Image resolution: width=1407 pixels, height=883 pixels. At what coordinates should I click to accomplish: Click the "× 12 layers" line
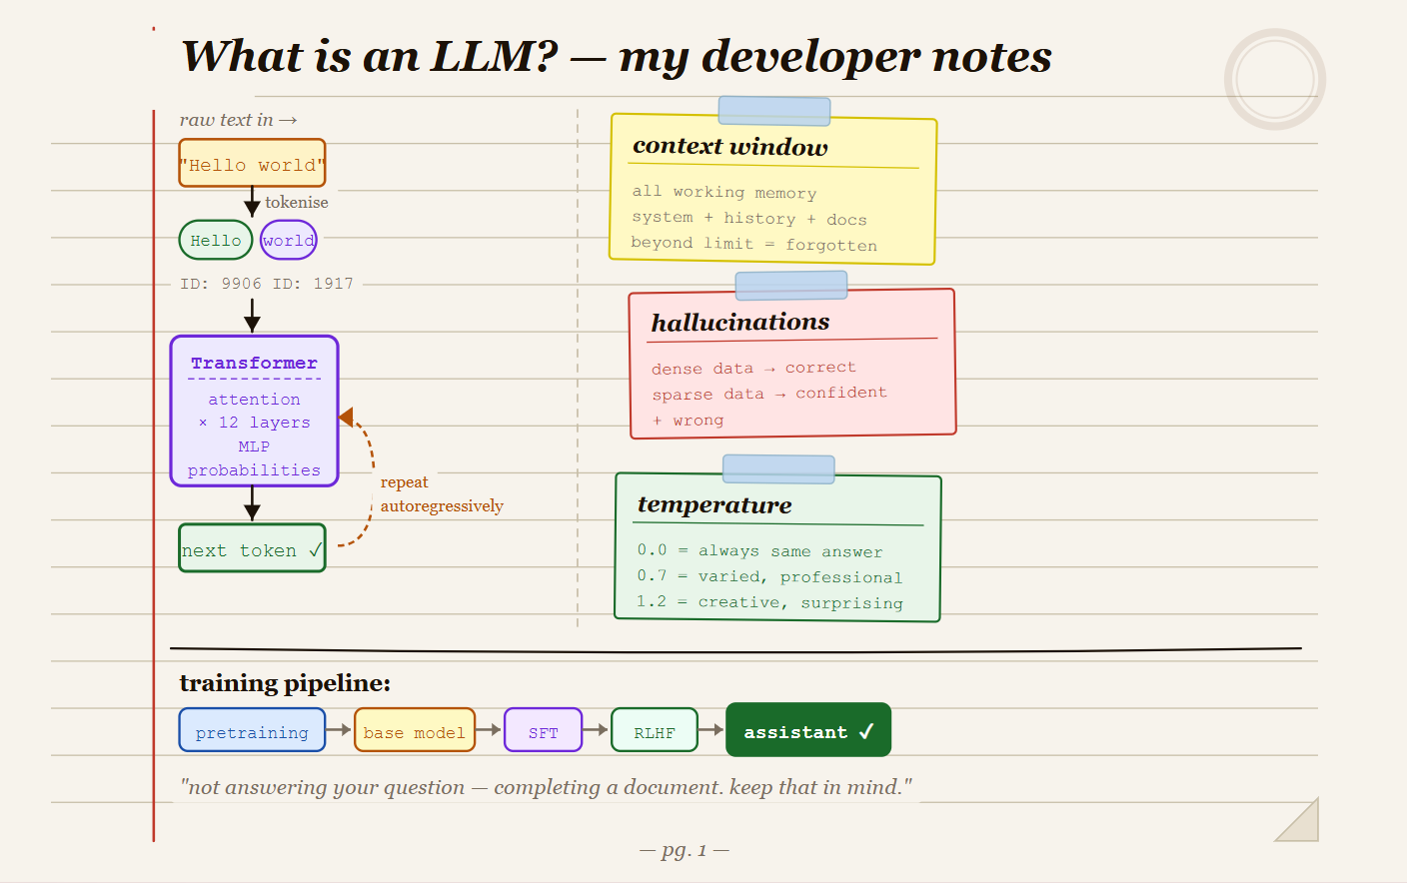(x=254, y=423)
